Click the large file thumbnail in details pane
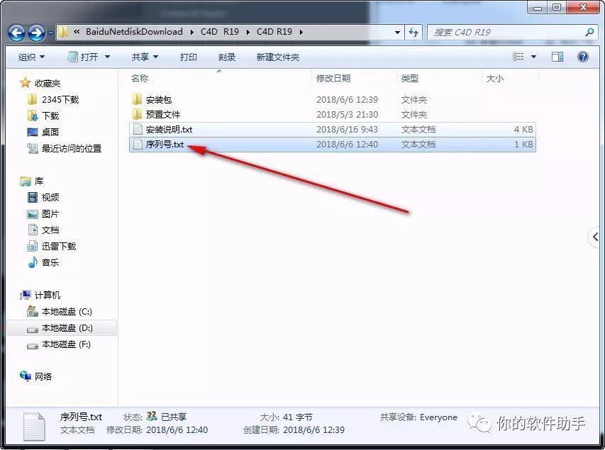 tap(34, 427)
